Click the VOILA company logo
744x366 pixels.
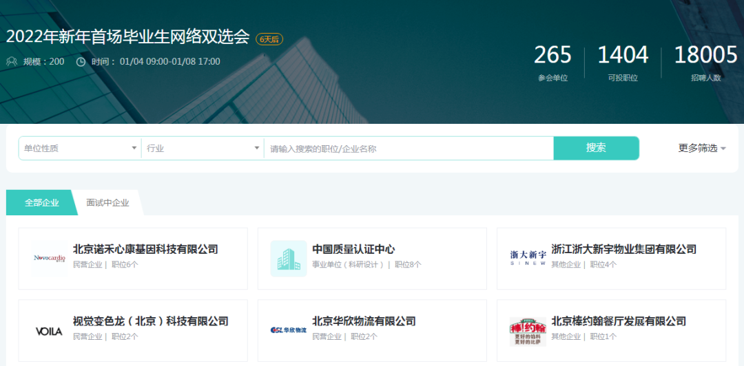(x=49, y=331)
